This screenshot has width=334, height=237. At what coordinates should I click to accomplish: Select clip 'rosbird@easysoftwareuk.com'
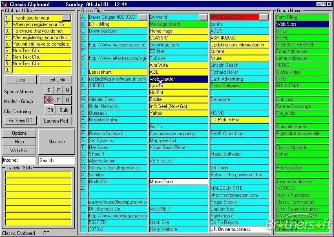tap(118, 79)
